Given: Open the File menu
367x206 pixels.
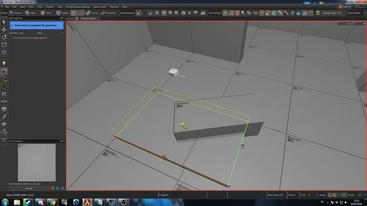Looking at the screenshot, I should (7, 7).
